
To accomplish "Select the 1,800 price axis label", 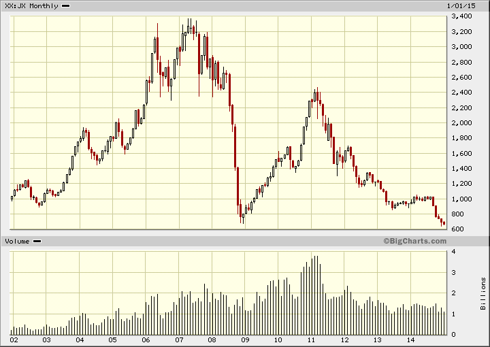I will click(461, 137).
